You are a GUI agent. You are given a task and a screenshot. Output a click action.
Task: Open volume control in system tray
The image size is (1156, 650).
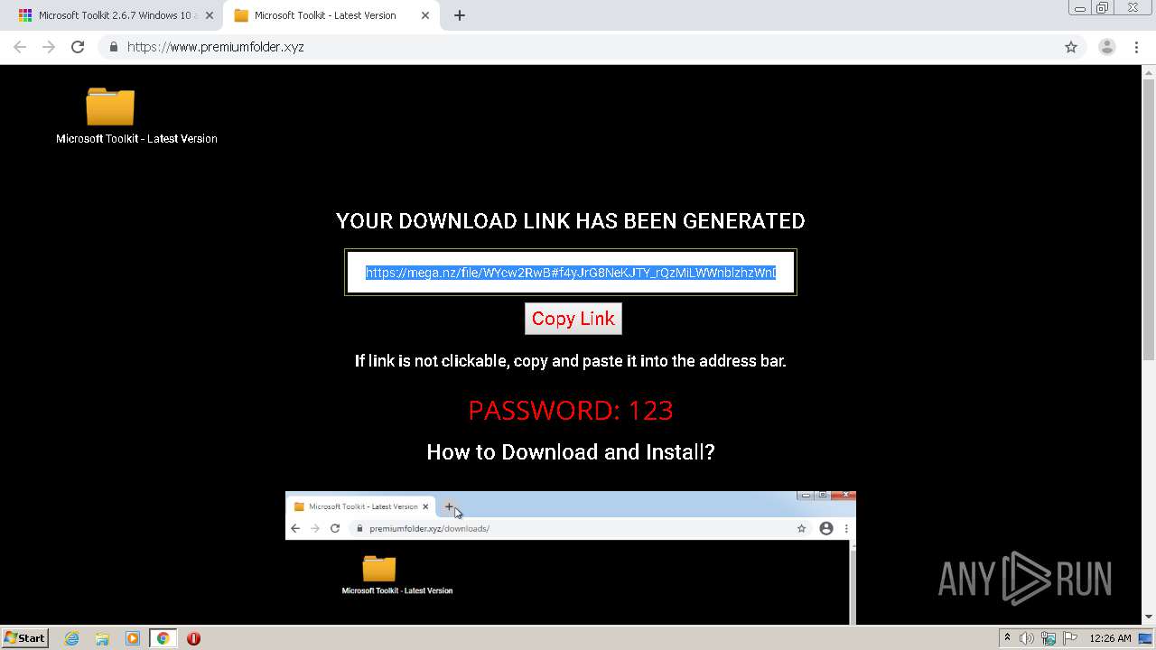pyautogui.click(x=1027, y=638)
